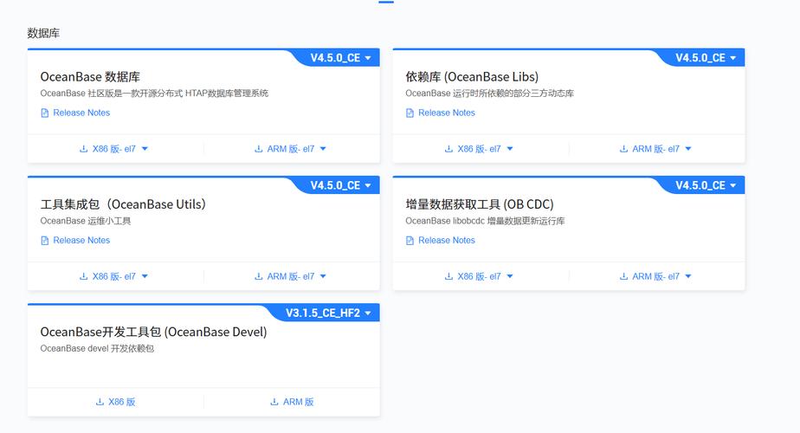Download ARM 版- el7 of OceanBase 数据库
Viewport: 800px width, 433px height.
pyautogui.click(x=290, y=149)
